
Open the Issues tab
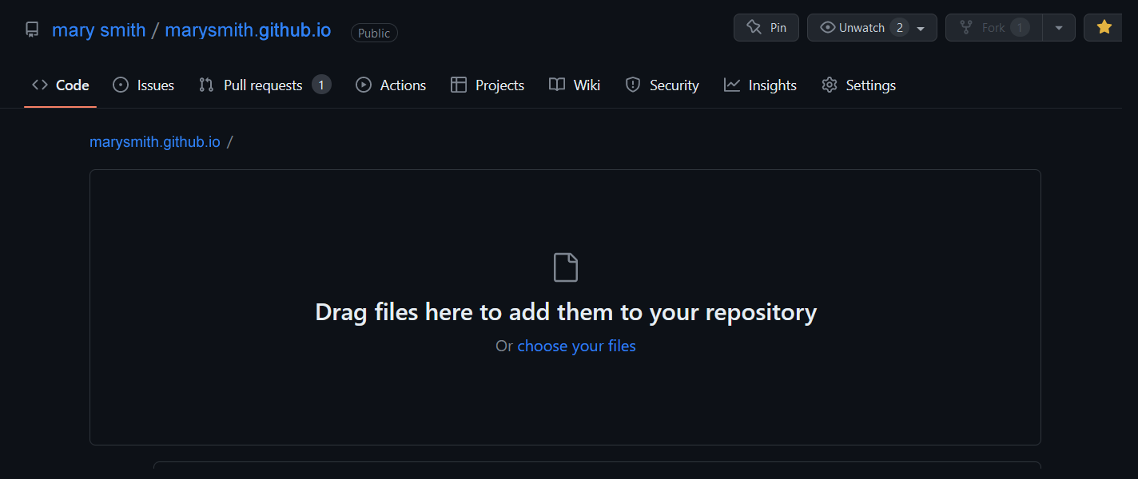click(x=144, y=85)
